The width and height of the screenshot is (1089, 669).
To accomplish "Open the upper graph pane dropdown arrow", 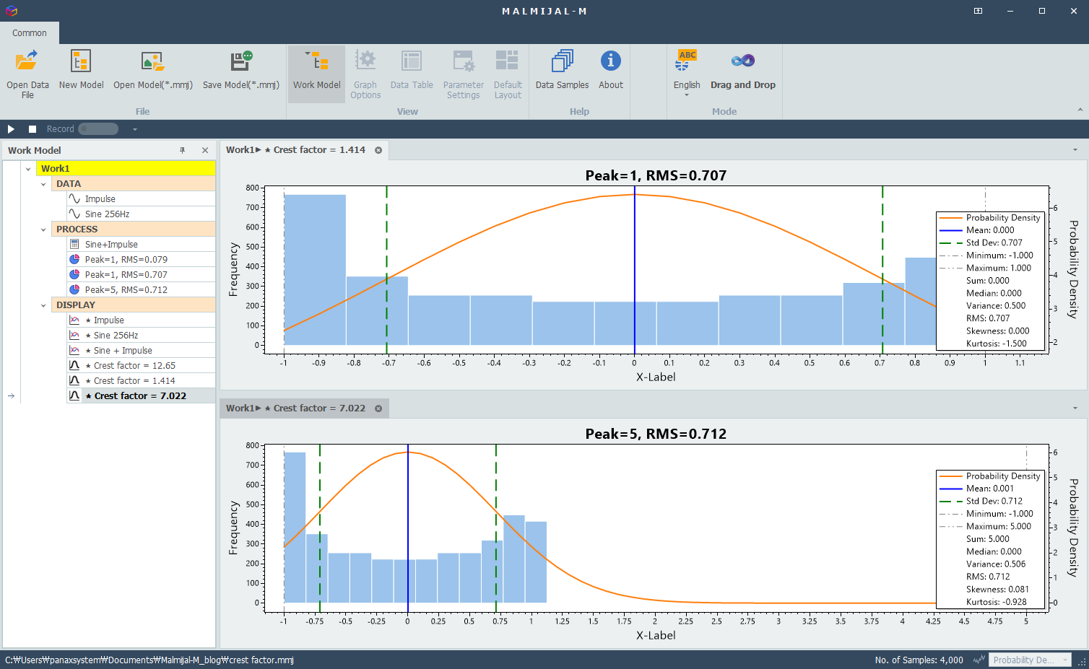I will coord(1075,150).
